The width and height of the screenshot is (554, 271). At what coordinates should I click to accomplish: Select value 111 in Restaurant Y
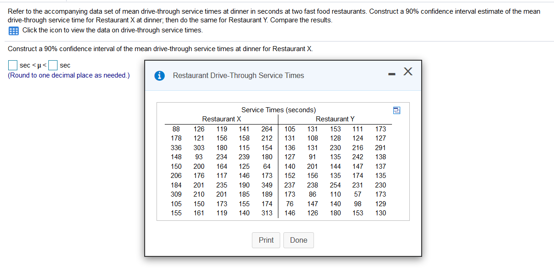(x=358, y=129)
